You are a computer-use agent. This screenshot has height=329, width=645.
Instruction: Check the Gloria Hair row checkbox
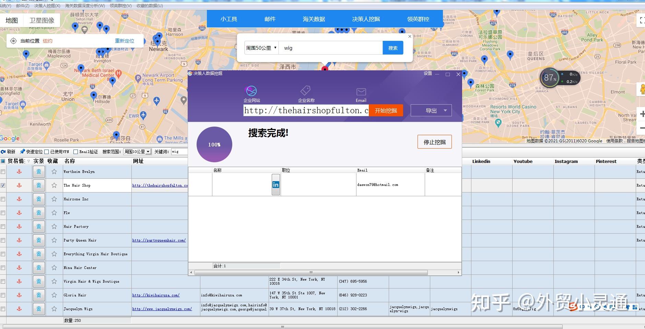pos(3,295)
